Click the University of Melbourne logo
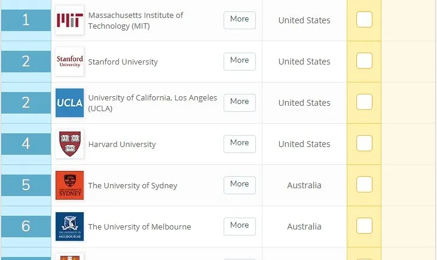Screen dimensions: 437x260 coord(69,227)
